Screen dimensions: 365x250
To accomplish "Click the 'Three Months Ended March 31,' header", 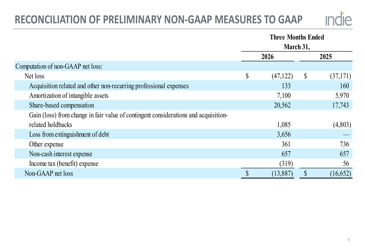I will coord(297,42).
